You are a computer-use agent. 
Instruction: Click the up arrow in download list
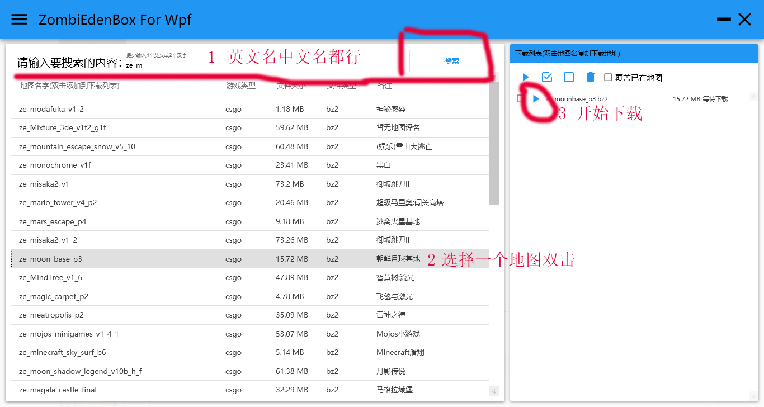[754, 98]
